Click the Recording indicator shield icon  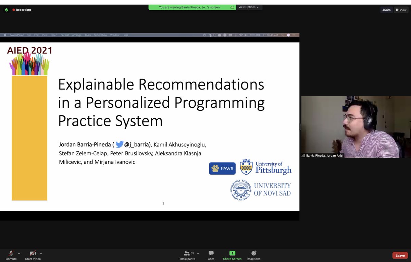coord(6,10)
